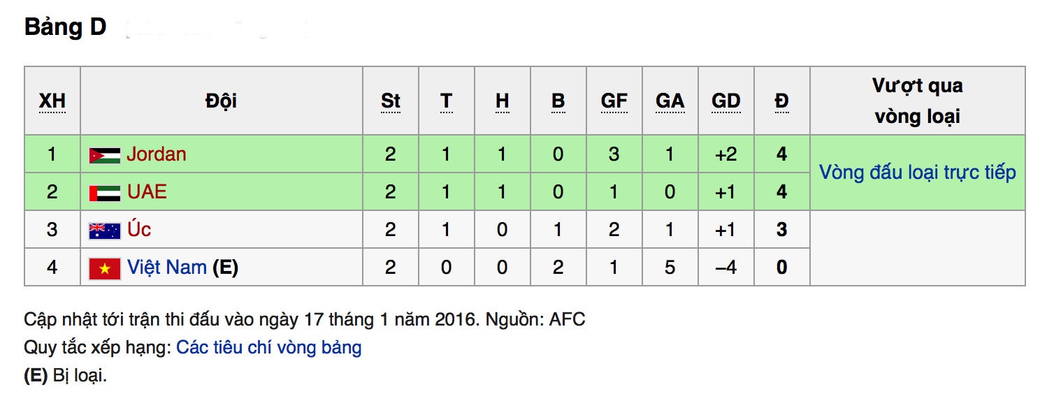
Task: Click the Vietnam flag icon
Action: click(105, 268)
